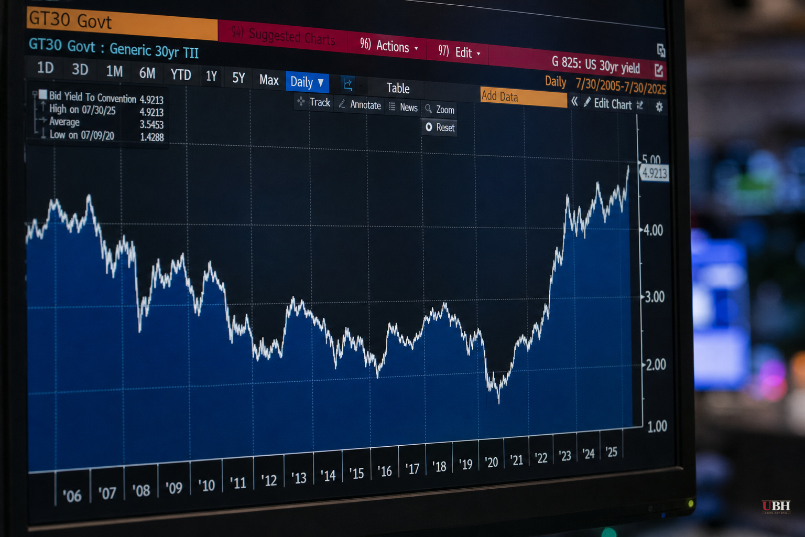
Task: Click the edit-title icon beside G 825
Action: pyautogui.click(x=659, y=69)
